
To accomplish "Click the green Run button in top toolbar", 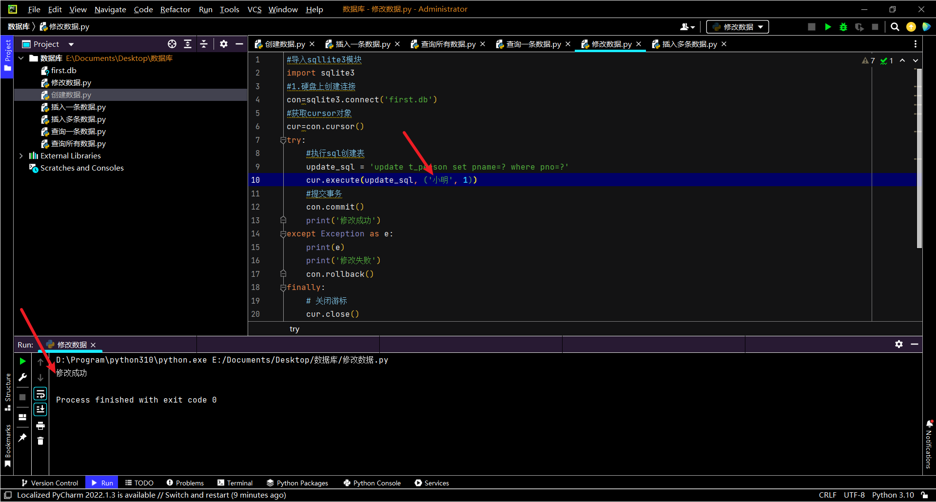I will click(828, 27).
